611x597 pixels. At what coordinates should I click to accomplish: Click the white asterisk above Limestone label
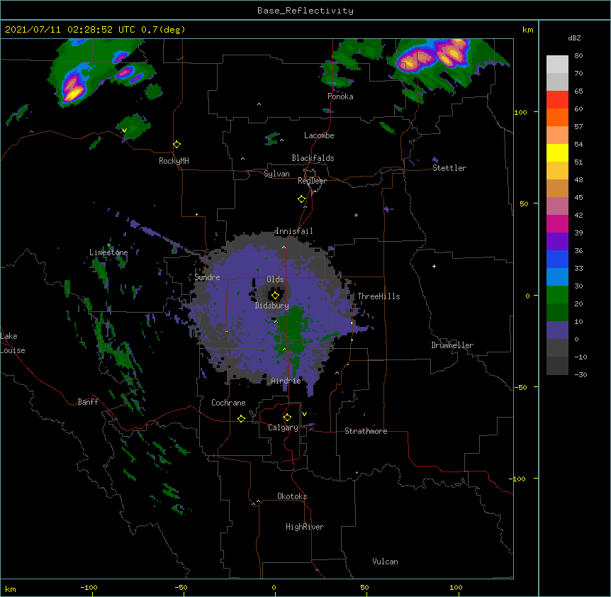pos(109,245)
